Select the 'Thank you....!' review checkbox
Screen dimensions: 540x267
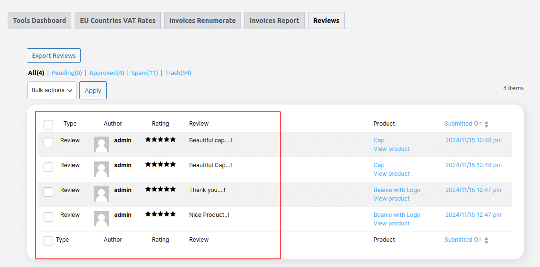tap(48, 192)
